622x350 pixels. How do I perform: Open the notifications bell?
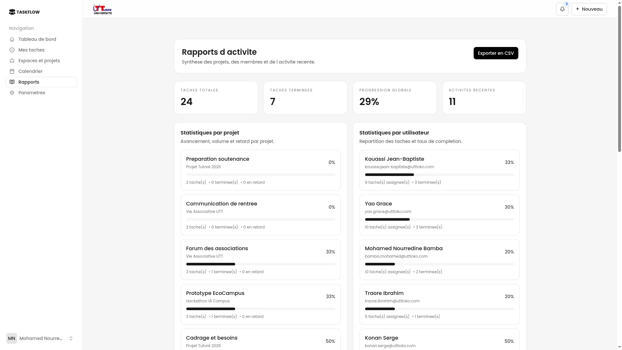[x=562, y=9]
